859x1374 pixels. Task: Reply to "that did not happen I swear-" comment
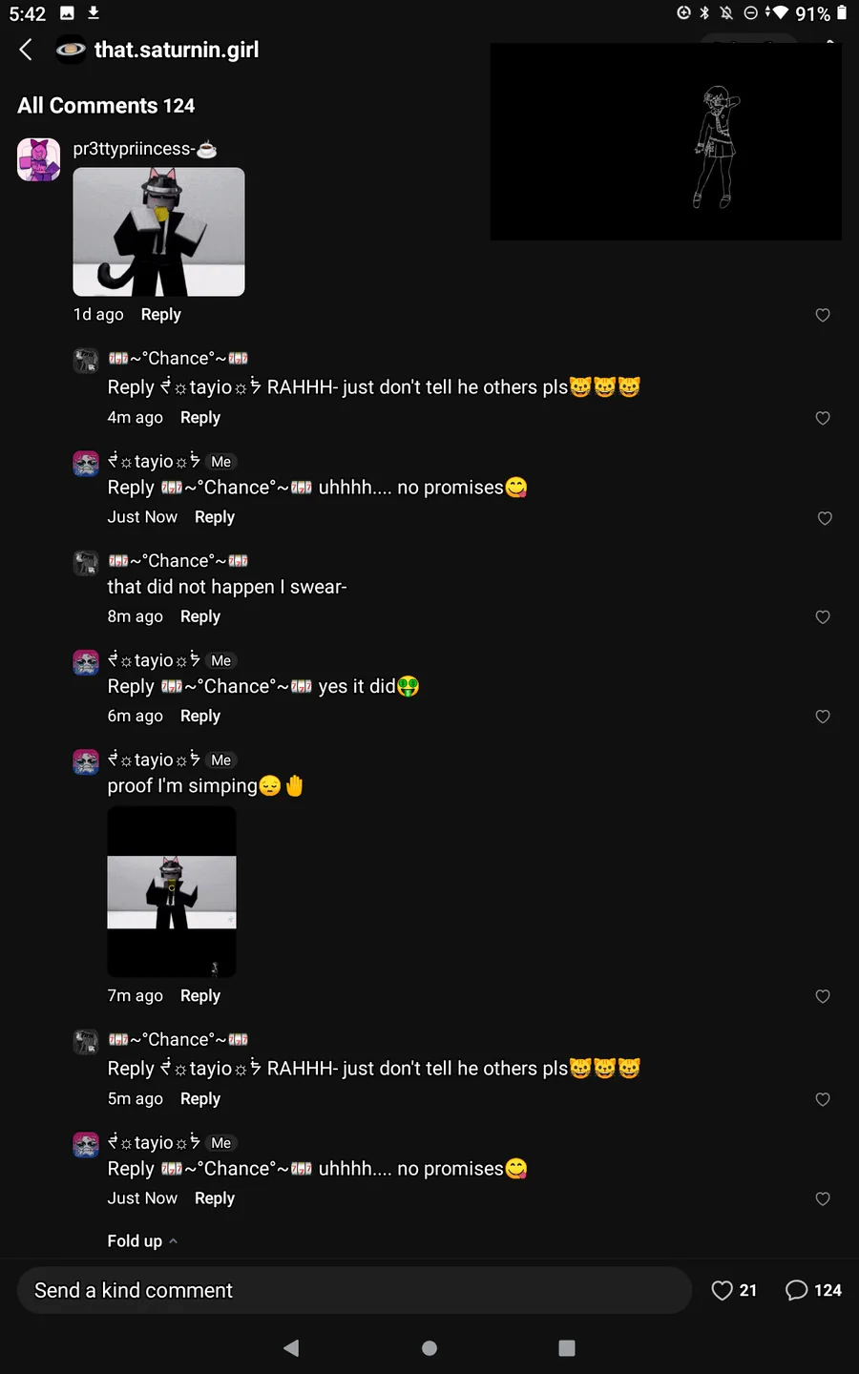click(x=200, y=616)
